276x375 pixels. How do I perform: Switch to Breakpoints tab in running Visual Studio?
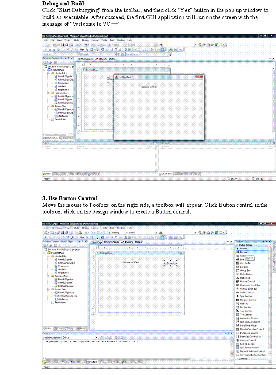pyautogui.click(x=181, y=174)
